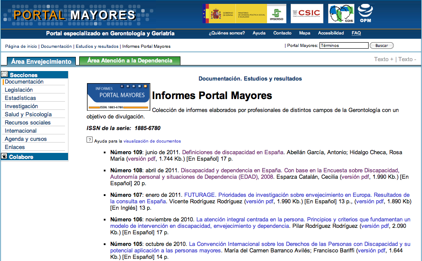
Task: Open Internacional in the sidebar
Action: point(21,131)
